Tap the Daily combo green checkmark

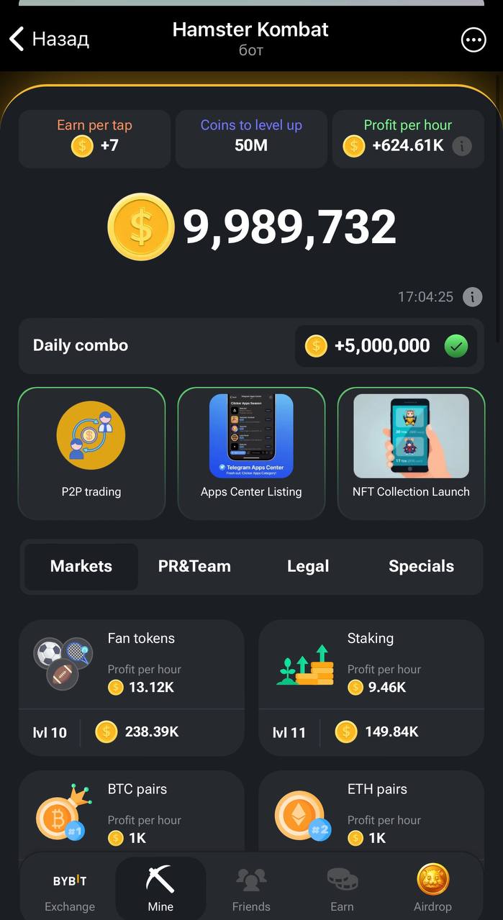pyautogui.click(x=456, y=346)
